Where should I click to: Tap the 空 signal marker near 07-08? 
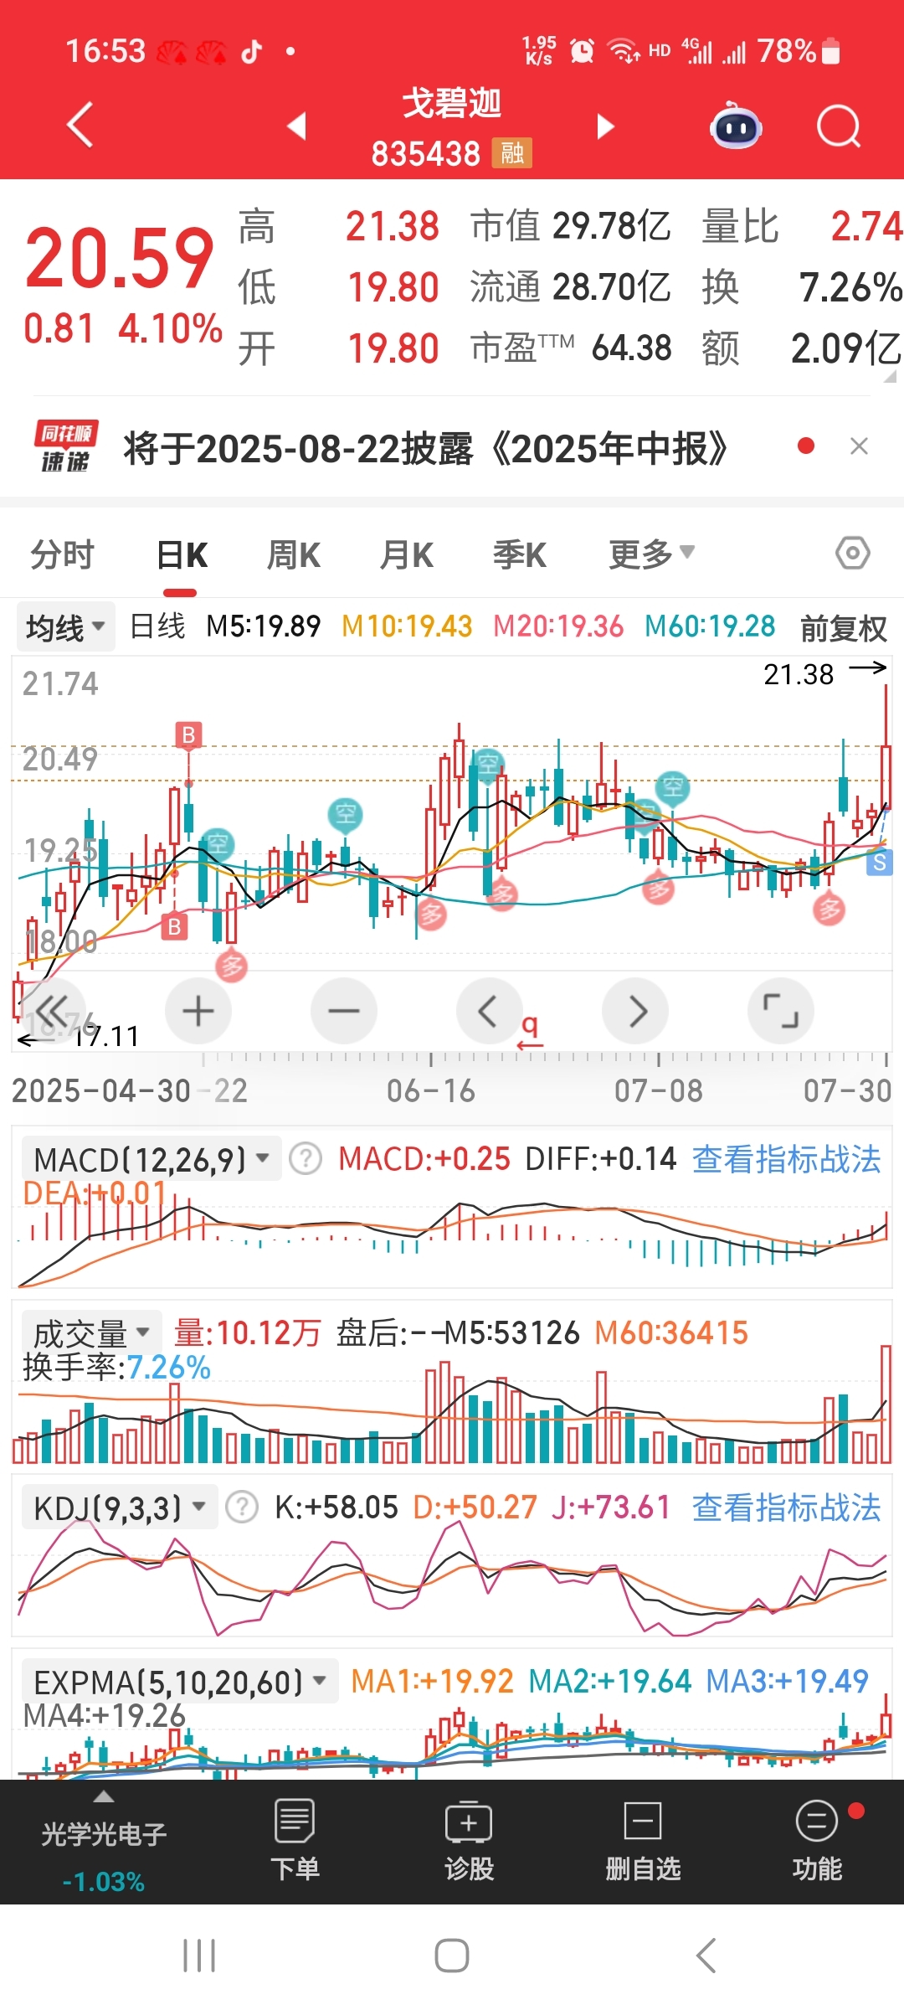(673, 787)
